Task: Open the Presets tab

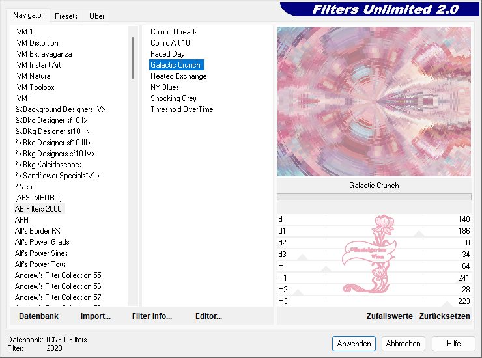Action: click(66, 16)
